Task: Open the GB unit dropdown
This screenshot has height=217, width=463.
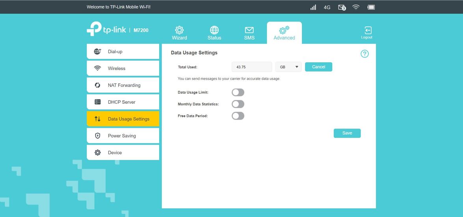Action: [288, 67]
